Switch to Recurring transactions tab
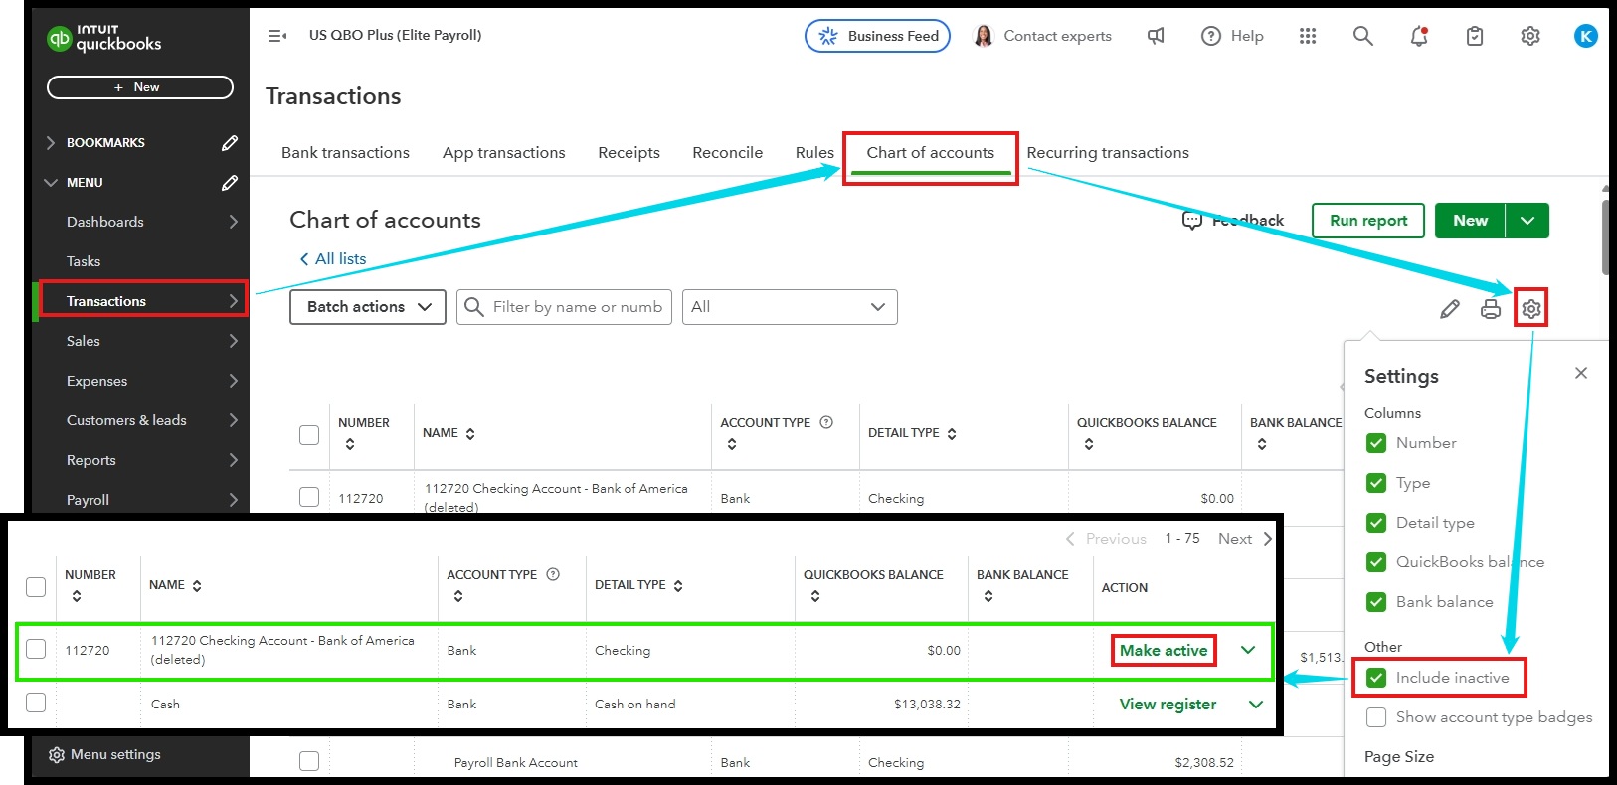The height and width of the screenshot is (785, 1617). tap(1108, 153)
